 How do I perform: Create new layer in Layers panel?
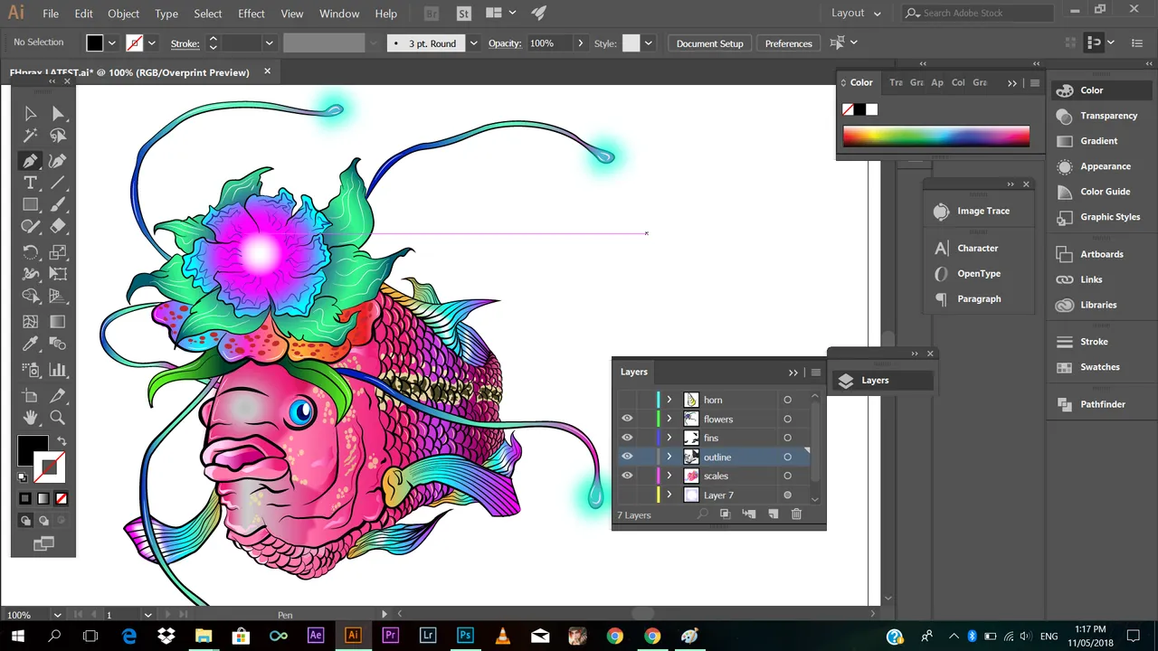773,514
